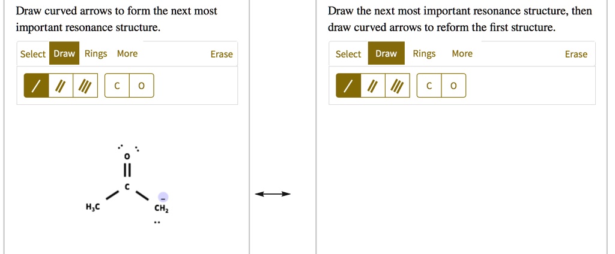Select double bond tool in right panel
This screenshot has width=615, height=254.
click(373, 85)
